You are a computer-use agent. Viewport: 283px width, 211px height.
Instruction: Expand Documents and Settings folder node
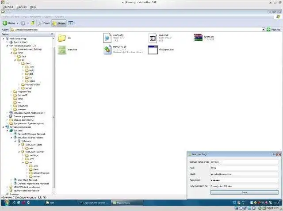(x=11, y=49)
